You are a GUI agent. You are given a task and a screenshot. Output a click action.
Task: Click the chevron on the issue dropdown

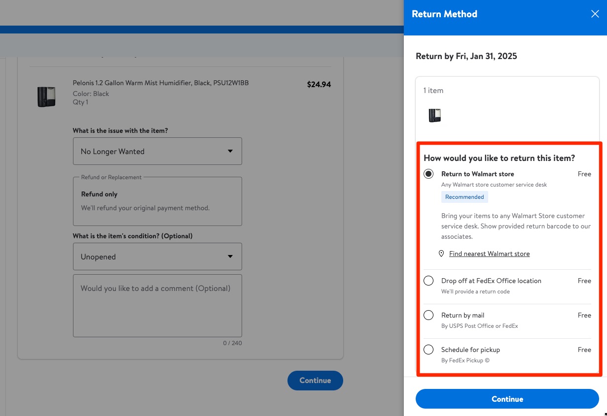pyautogui.click(x=230, y=151)
